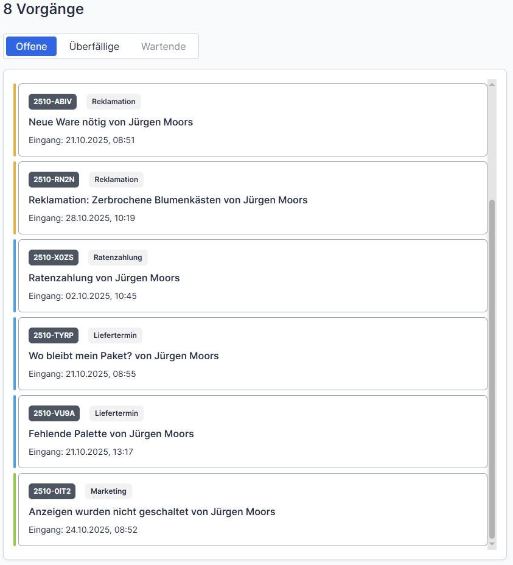Open 'Reklamation: Zerbrochene Blumenkästen' ticket
The width and height of the screenshot is (513, 565).
pos(168,200)
